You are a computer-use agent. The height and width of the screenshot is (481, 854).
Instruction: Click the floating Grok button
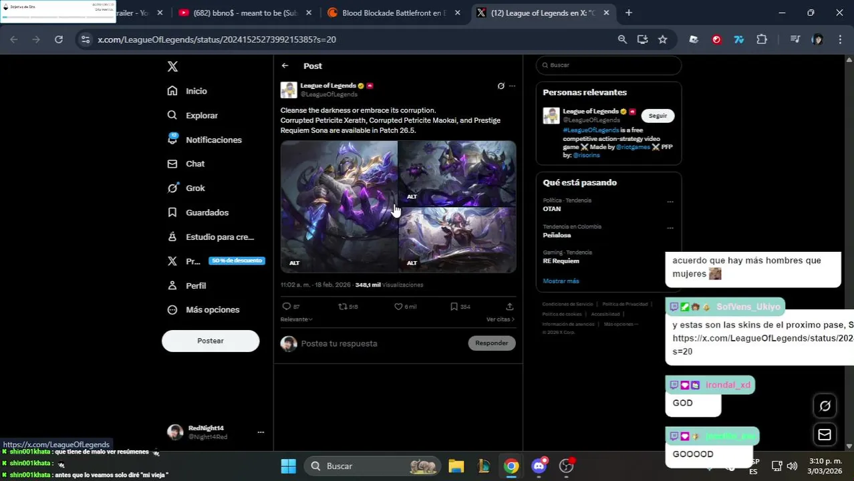coord(825,406)
